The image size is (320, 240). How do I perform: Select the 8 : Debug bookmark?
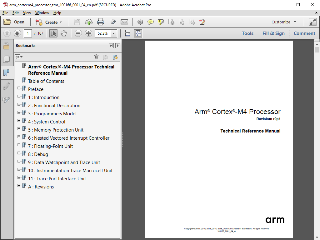tap(38, 154)
